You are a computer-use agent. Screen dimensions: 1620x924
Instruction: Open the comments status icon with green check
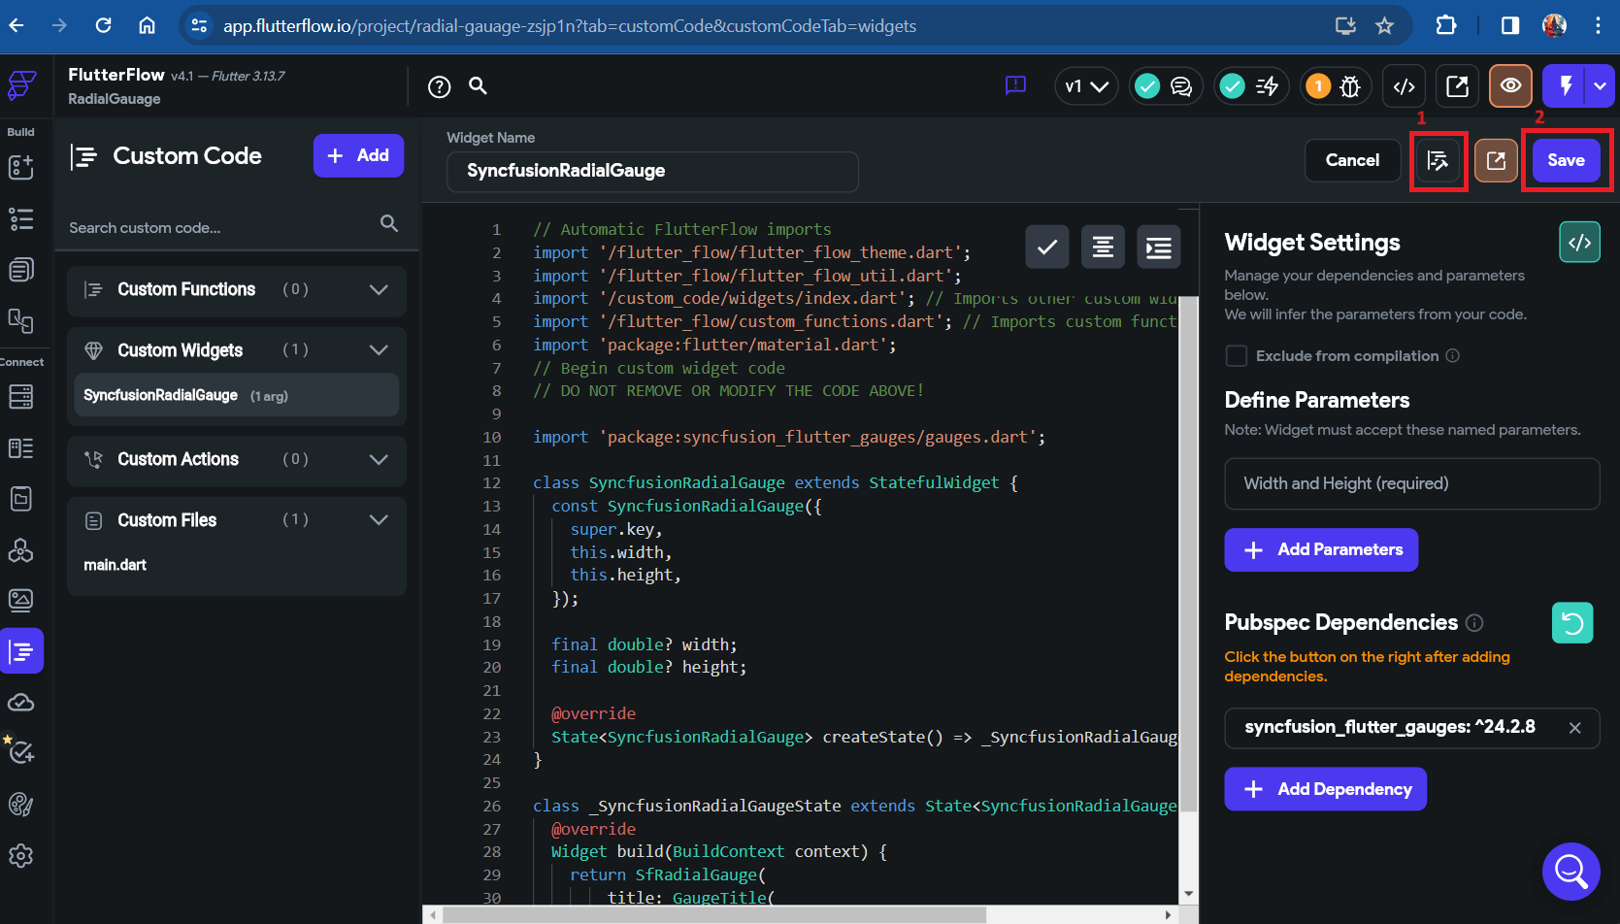coord(1165,86)
